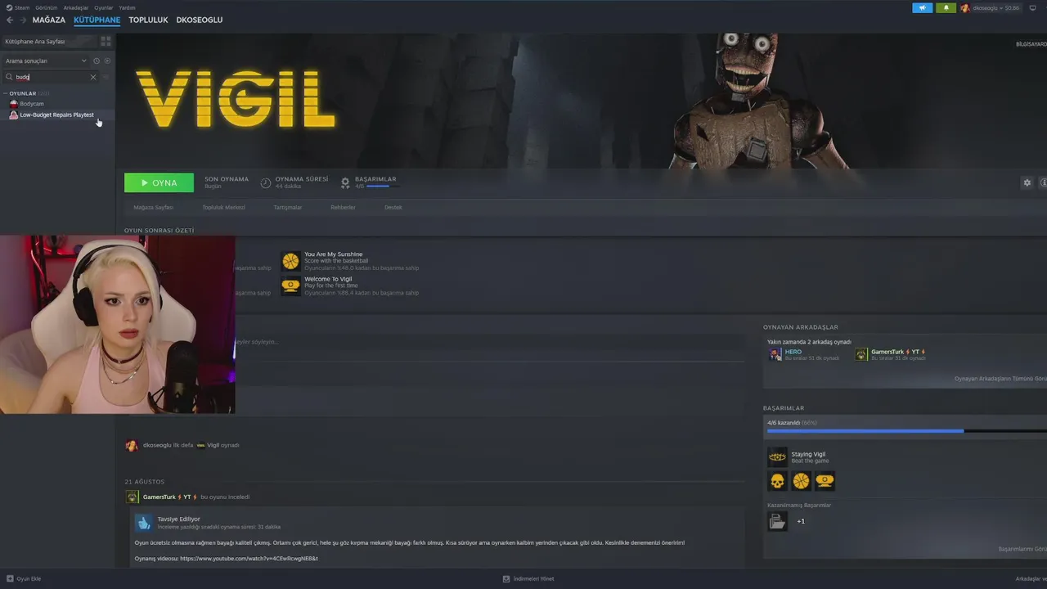Click the OYNAMA SÜRESİ clock icon
This screenshot has height=589, width=1047.
coord(266,182)
